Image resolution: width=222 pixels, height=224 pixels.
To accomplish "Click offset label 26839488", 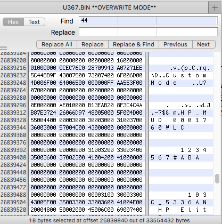I will coord(13,195).
